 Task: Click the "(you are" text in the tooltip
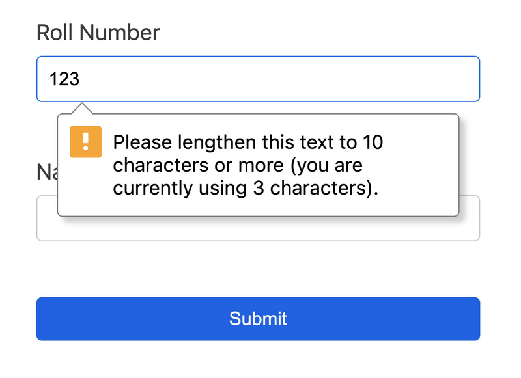326,165
